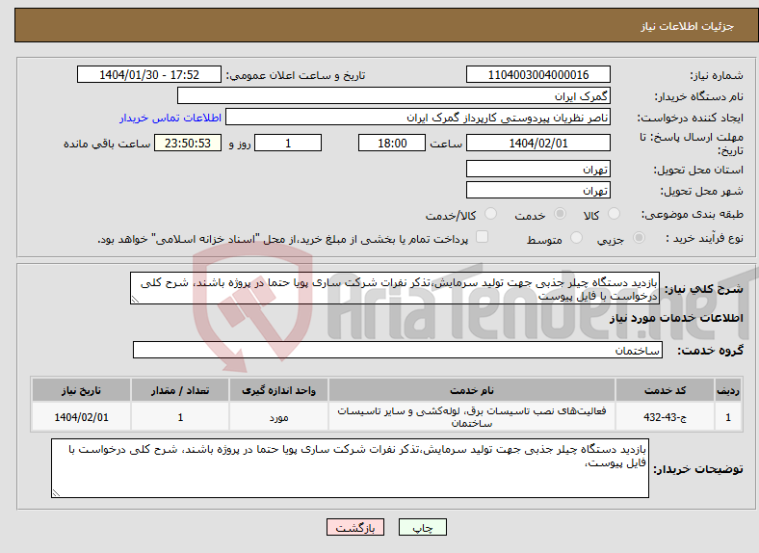Viewport: 759px width, 553px height.
Task: Click the request creator name field
Action: point(418,118)
